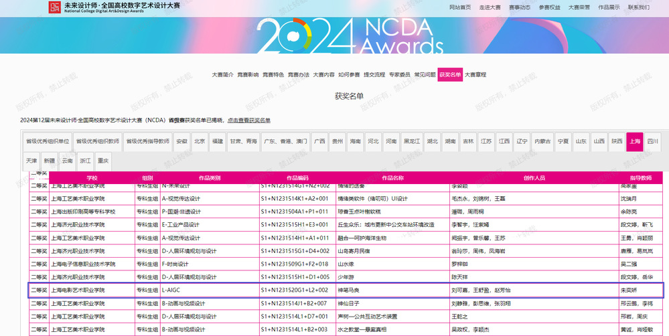Select the highlighted 获奖名单 tab
This screenshot has width=669, height=336.
[450, 74]
